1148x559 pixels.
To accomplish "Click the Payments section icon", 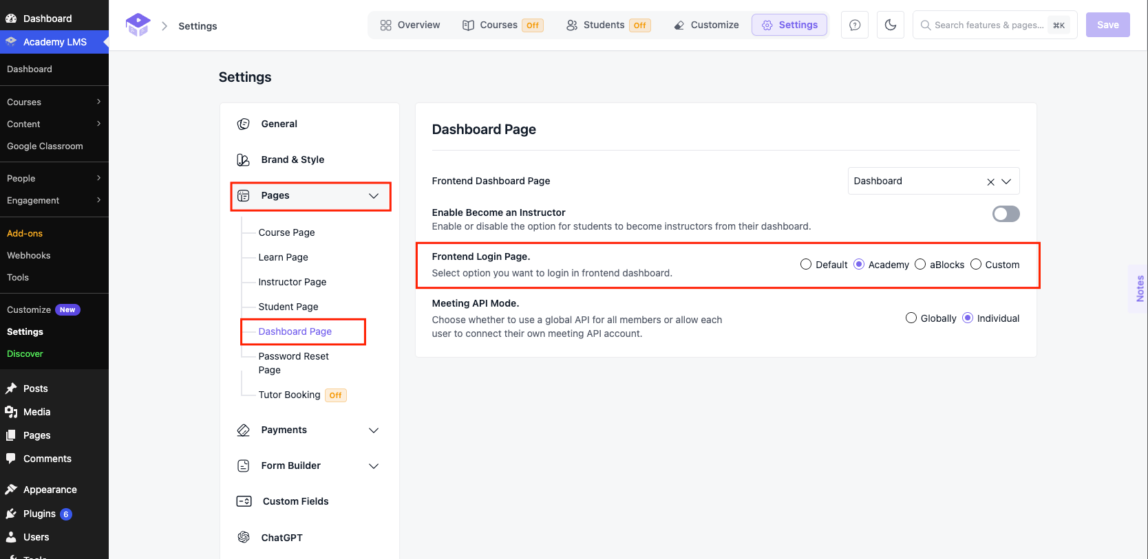I will coord(244,430).
